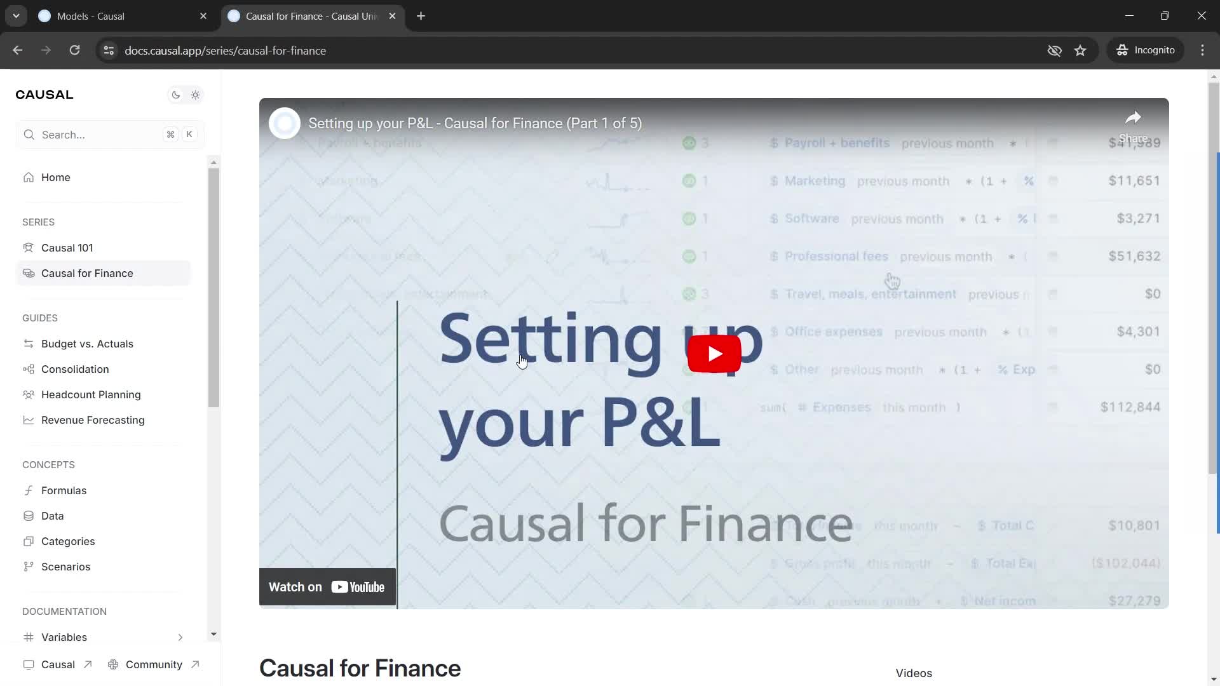Click the Headcount Planning guide item

tap(91, 394)
